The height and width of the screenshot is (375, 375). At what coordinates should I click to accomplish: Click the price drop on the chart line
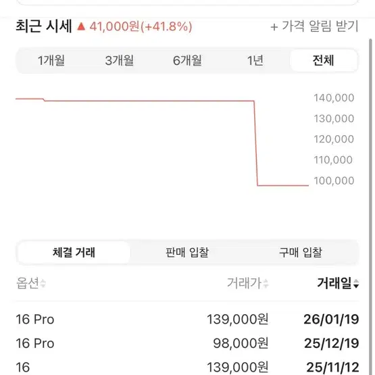click(x=255, y=143)
